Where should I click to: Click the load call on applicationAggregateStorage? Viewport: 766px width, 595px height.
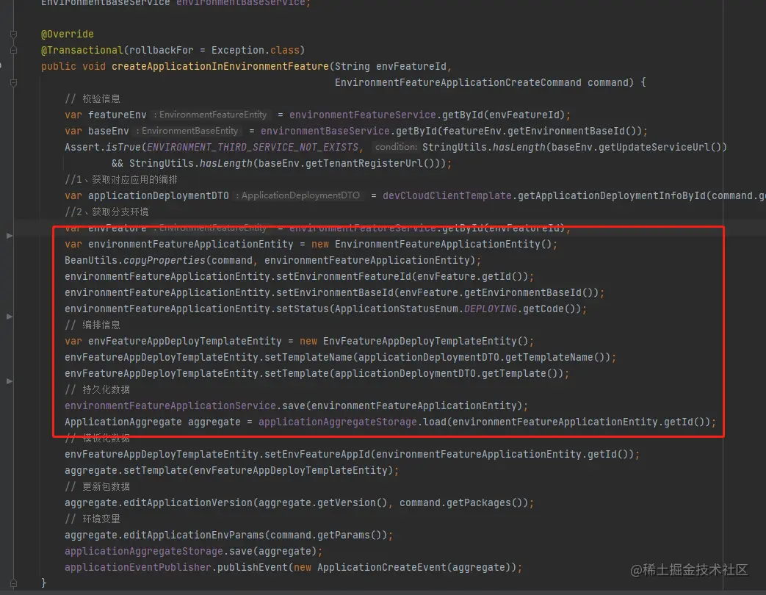pyautogui.click(x=434, y=421)
